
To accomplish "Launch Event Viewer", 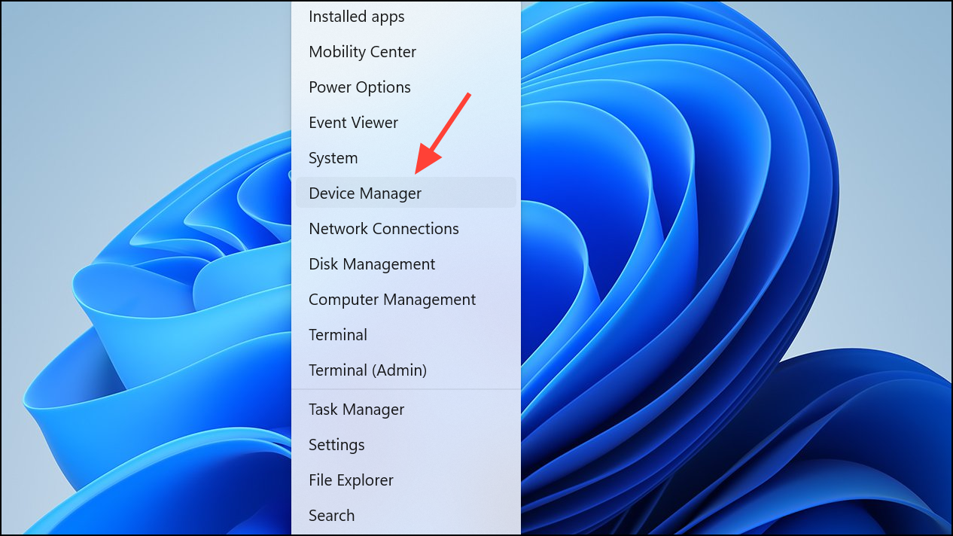I will click(406, 123).
